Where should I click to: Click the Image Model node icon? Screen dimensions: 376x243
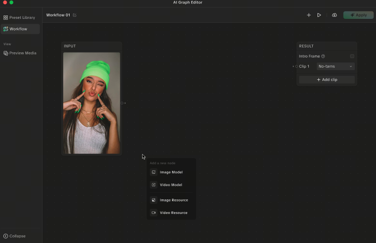tap(154, 172)
